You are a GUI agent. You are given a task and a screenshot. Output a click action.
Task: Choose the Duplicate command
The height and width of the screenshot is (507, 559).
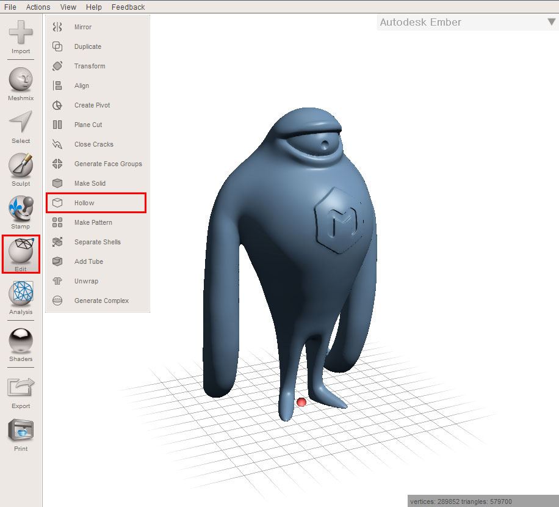pos(97,47)
